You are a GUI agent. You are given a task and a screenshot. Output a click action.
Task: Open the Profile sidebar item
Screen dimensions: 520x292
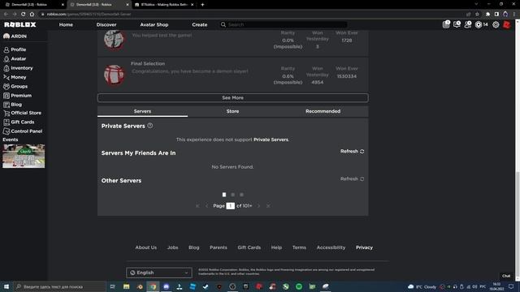point(15,49)
